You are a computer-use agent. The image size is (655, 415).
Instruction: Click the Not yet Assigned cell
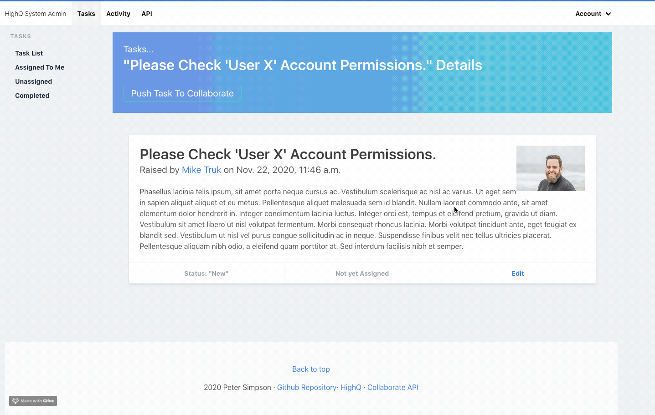pos(362,273)
